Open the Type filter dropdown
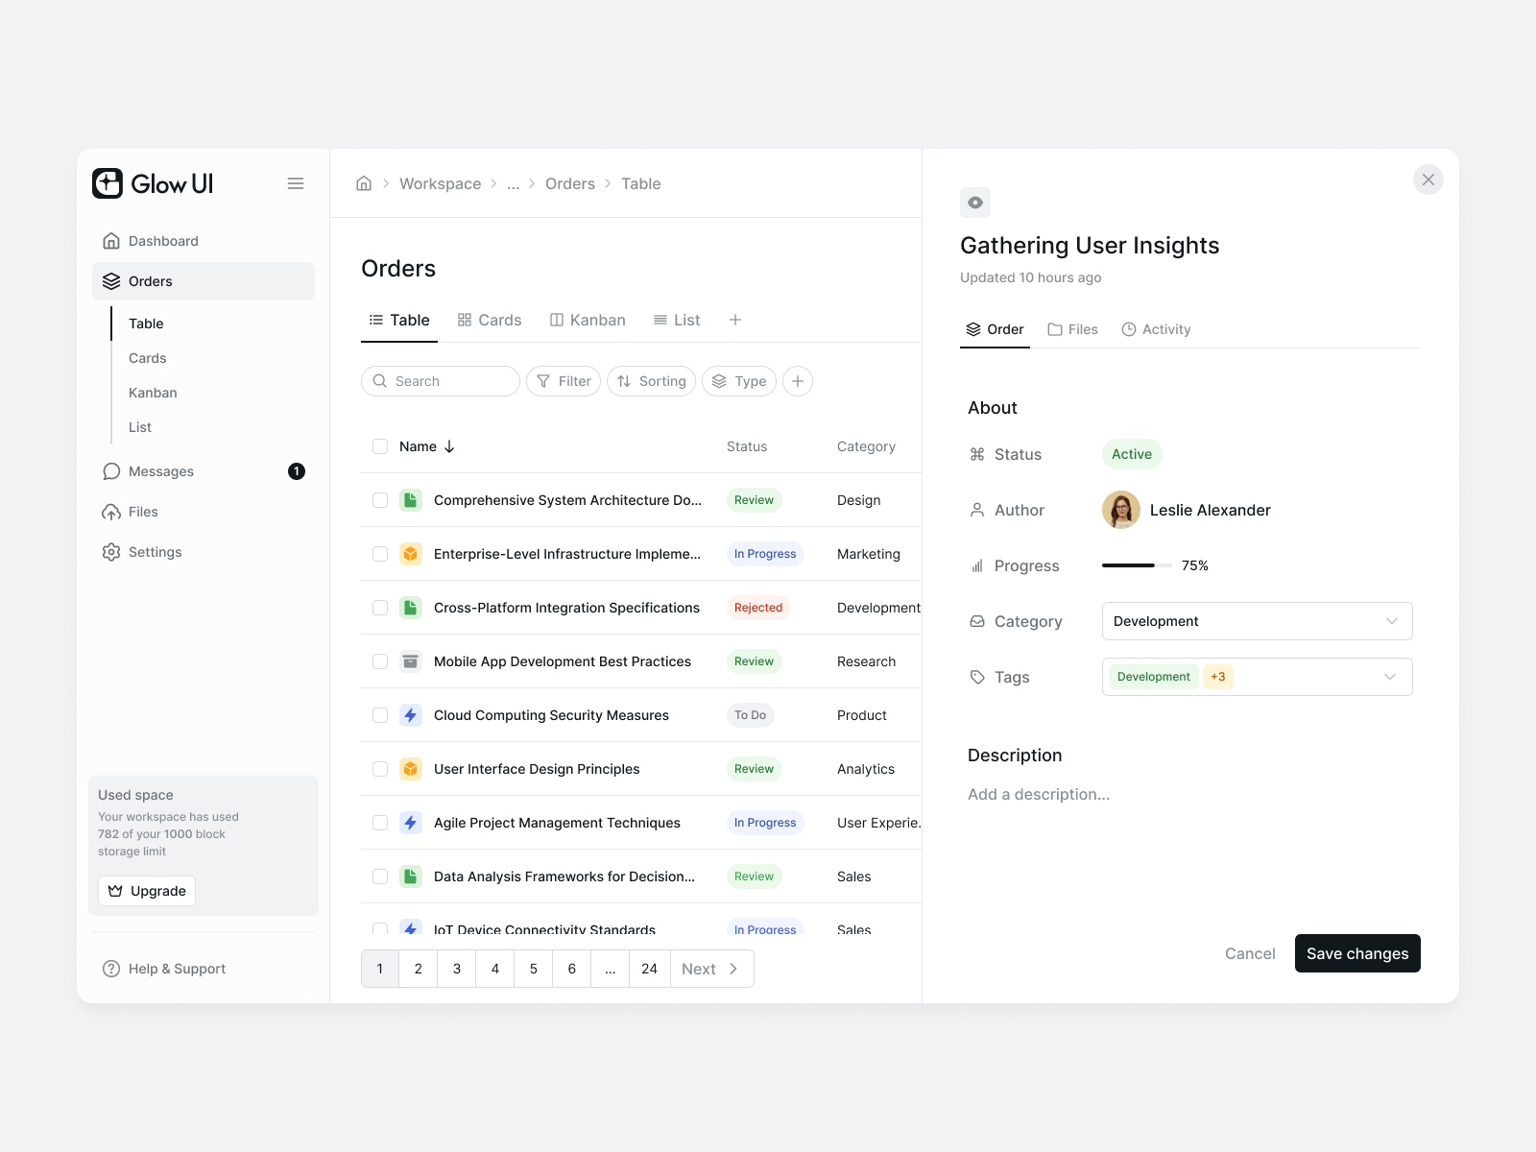 coord(739,381)
